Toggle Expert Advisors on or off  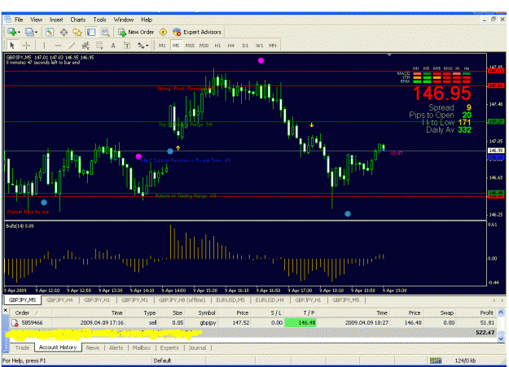pyautogui.click(x=197, y=32)
